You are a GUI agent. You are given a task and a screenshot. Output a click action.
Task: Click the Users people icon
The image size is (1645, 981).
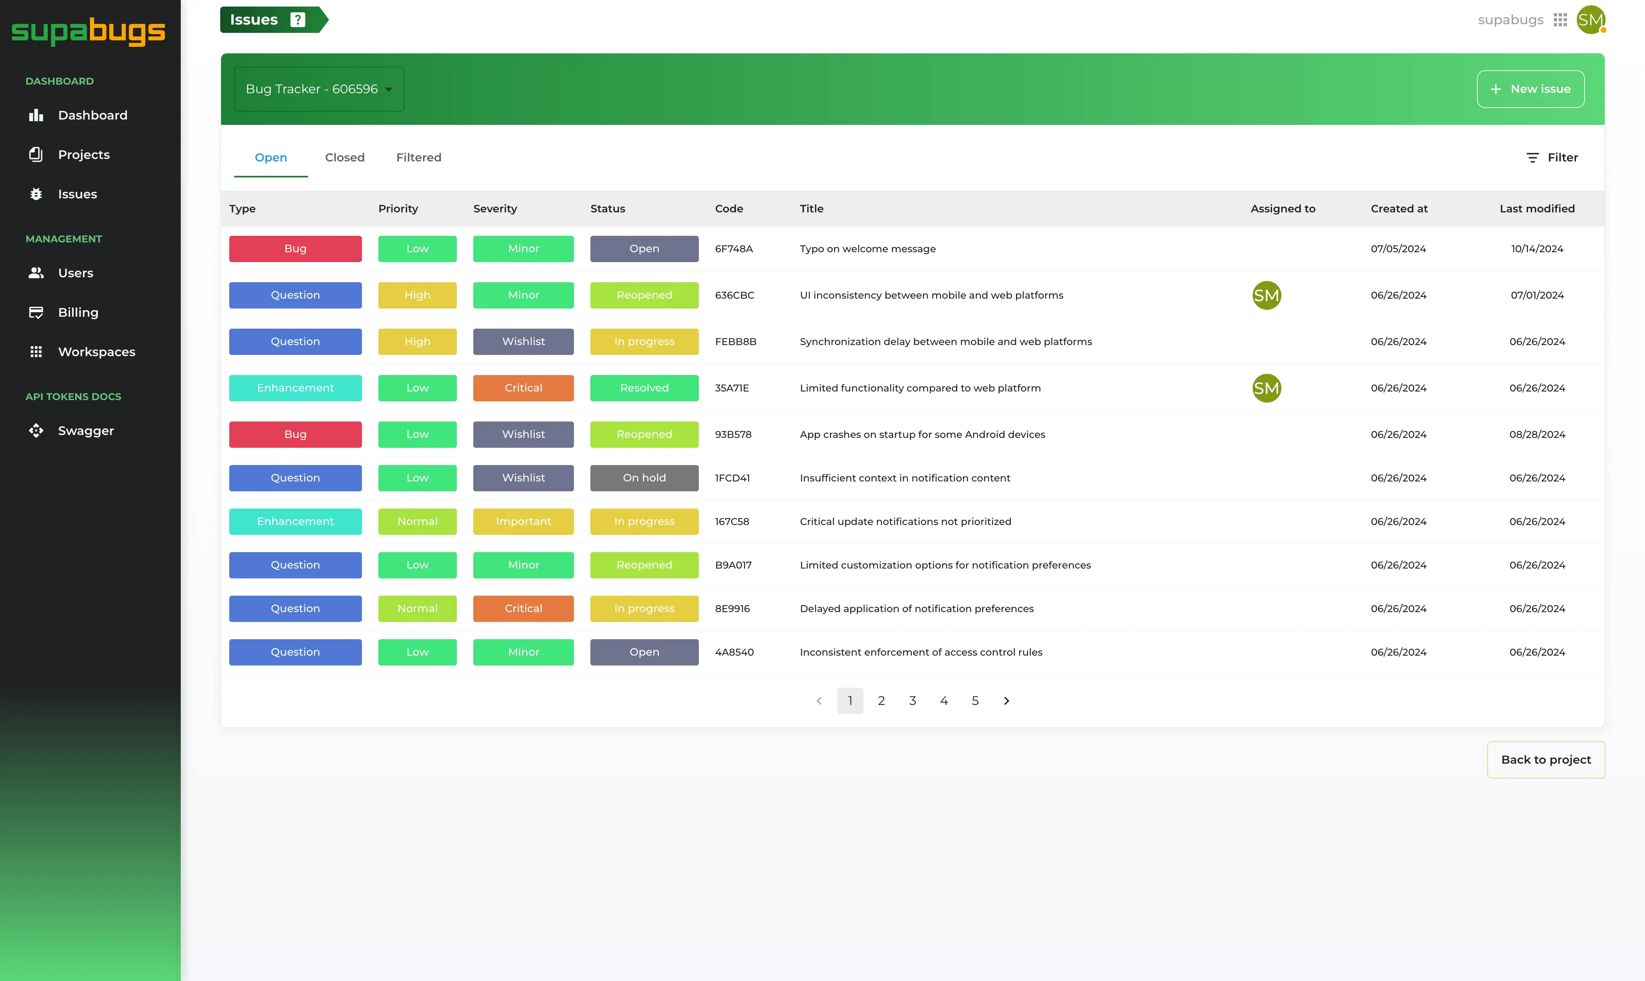tap(36, 273)
